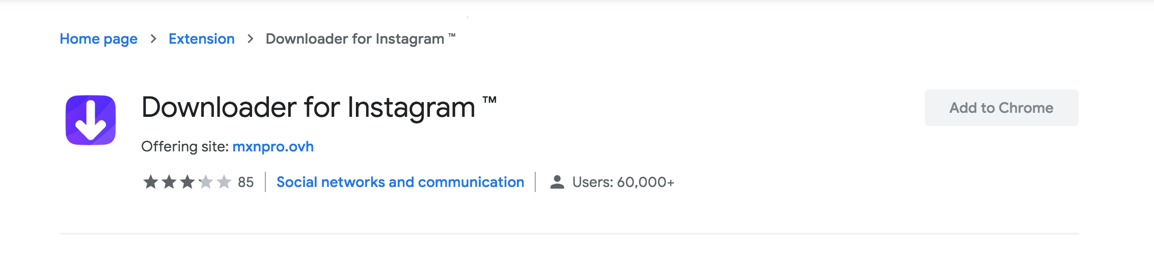Click the fourth grey rating star

tap(205, 181)
